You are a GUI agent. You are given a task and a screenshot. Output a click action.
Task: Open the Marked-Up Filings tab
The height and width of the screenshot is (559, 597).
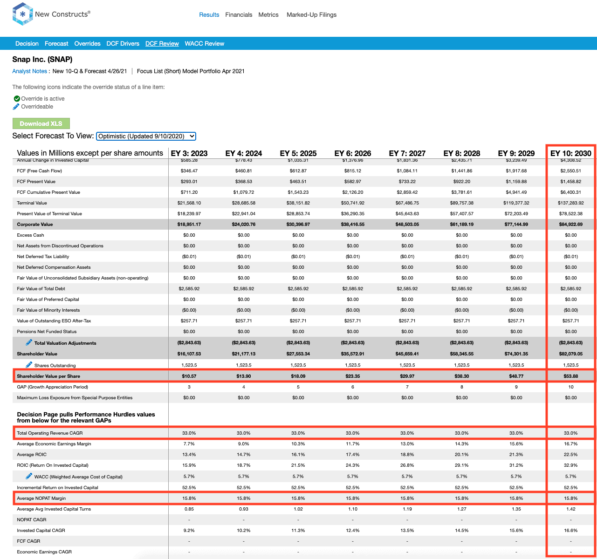(311, 15)
